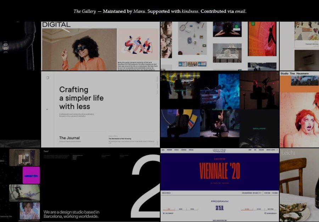Follow the kindness link in header
This screenshot has height=222, width=319.
point(190,11)
